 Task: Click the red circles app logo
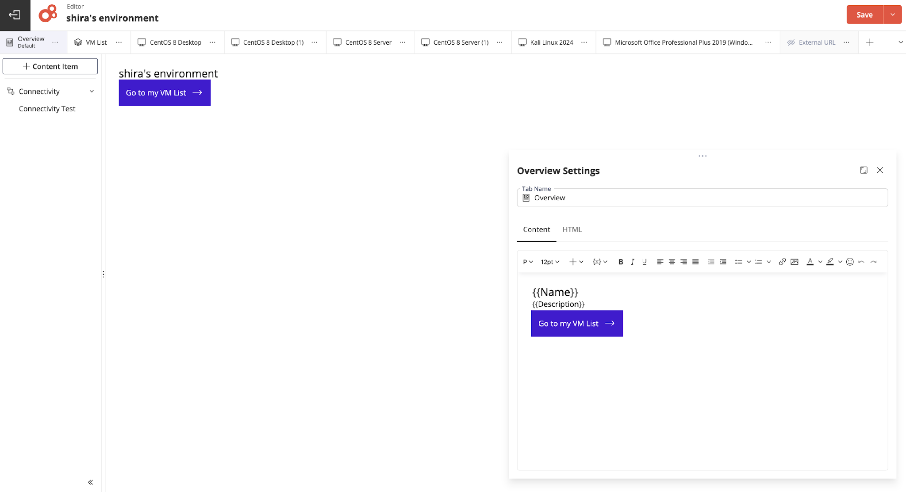click(x=48, y=13)
